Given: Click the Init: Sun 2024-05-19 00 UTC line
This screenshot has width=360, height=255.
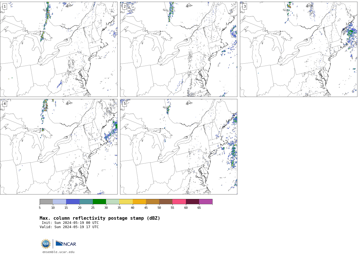Looking at the screenshot, I should 70,223.
